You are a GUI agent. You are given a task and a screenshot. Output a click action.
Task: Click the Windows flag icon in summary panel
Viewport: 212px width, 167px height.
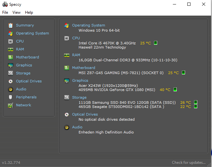67,25
